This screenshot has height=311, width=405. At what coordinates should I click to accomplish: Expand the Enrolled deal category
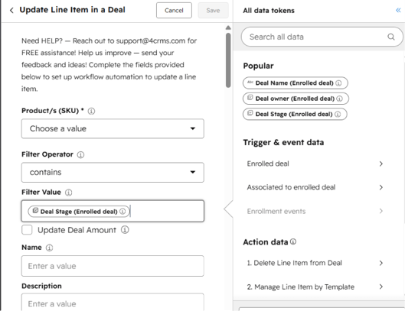point(315,164)
